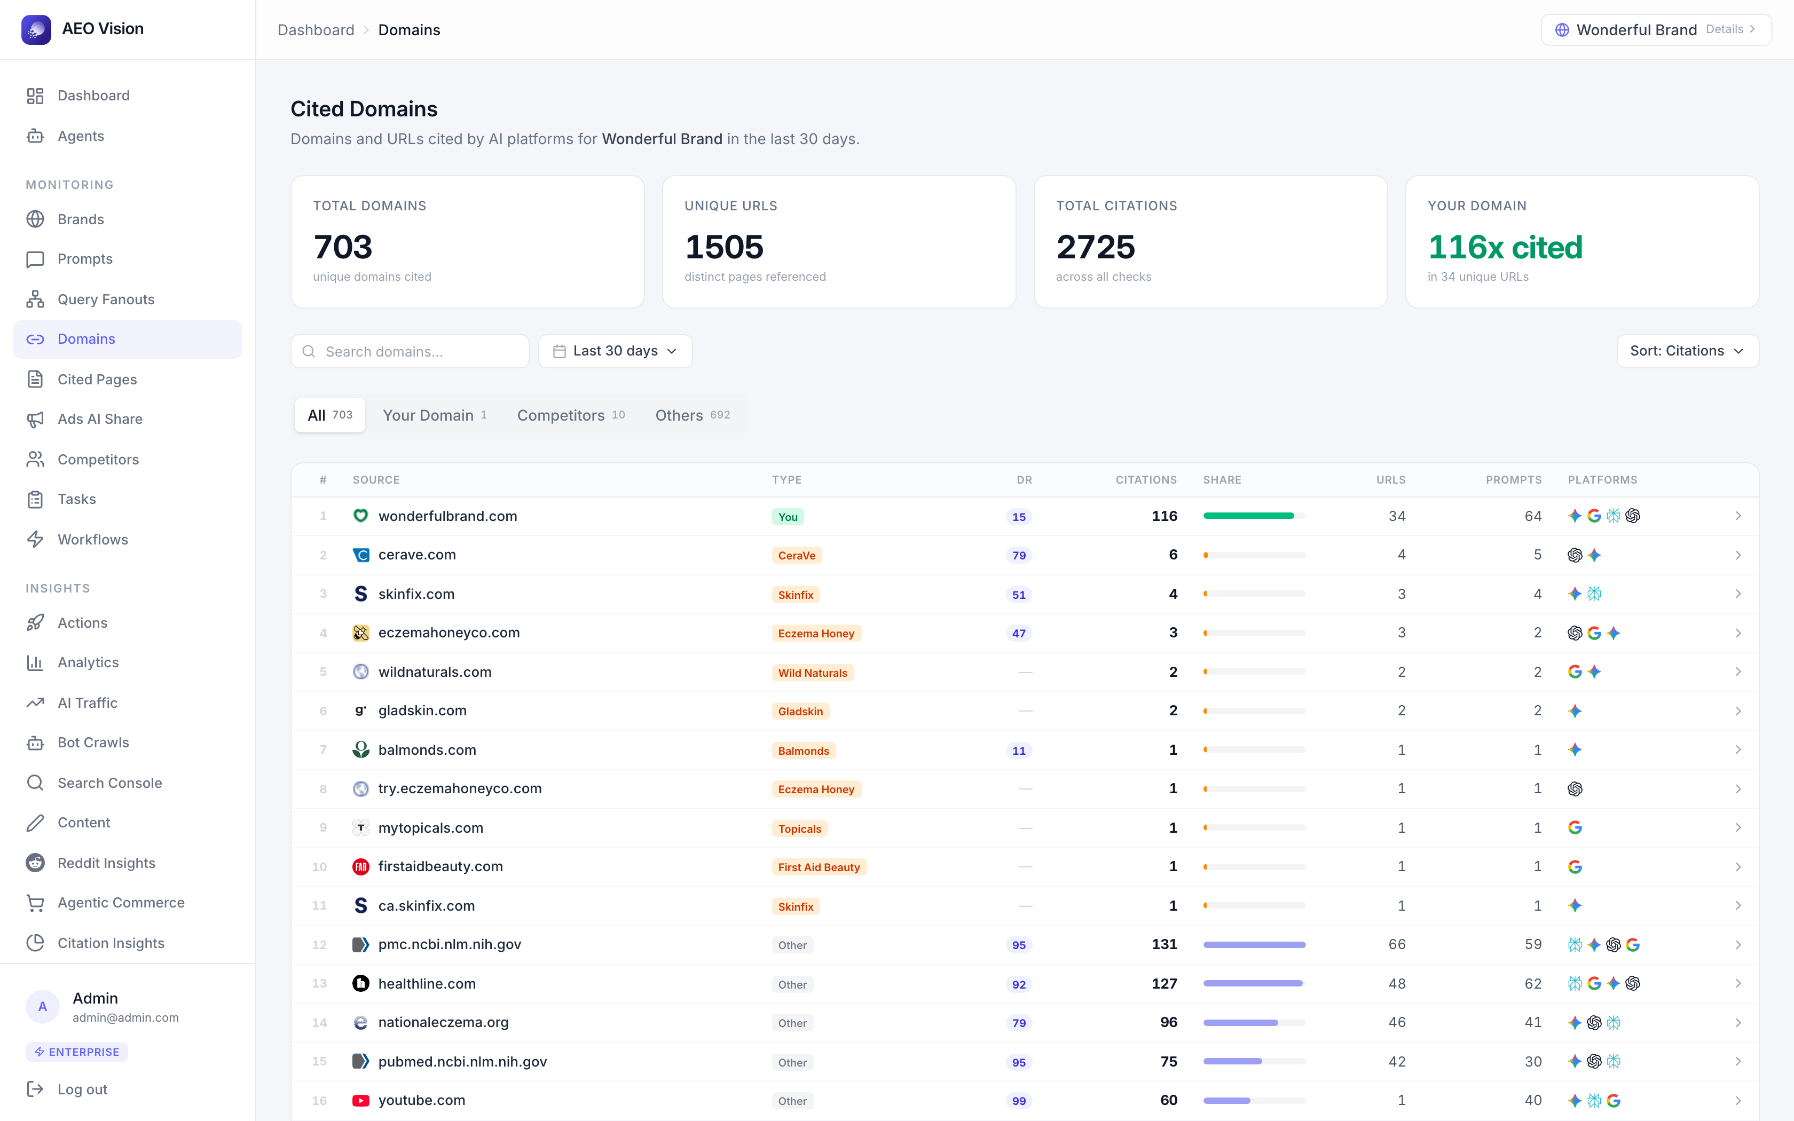This screenshot has width=1794, height=1121.
Task: Open the Actions rocket icon
Action: click(x=35, y=623)
